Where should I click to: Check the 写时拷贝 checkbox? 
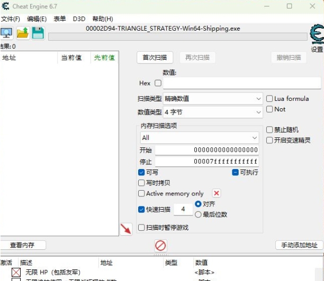point(141,183)
